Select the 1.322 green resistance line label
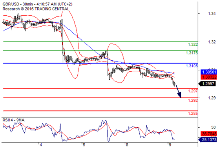 coord(193,45)
